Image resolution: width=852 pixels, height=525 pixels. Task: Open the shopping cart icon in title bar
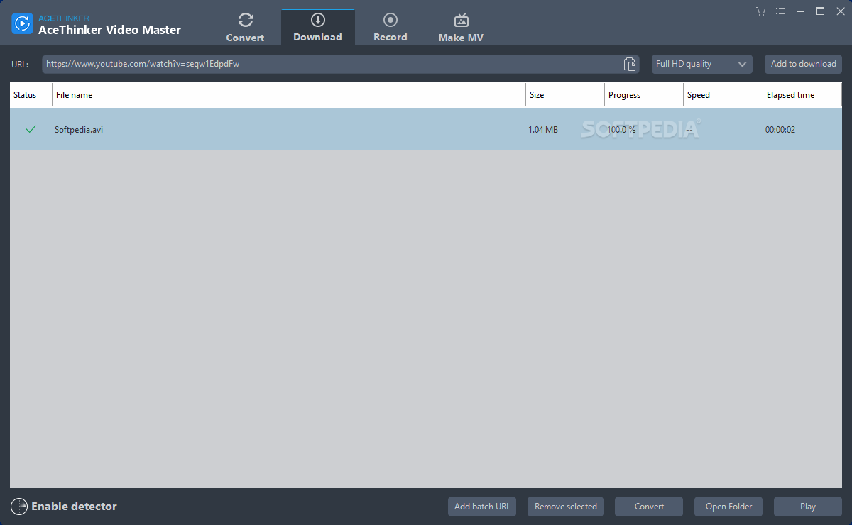(761, 11)
